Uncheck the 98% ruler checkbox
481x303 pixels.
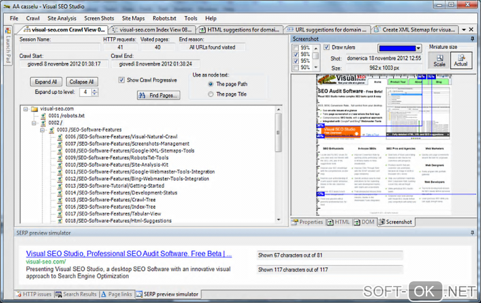296,54
